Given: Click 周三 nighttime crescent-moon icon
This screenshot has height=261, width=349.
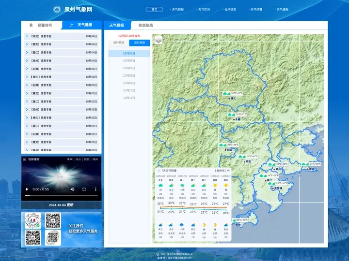Looking at the screenshot, I should click(x=204, y=225).
